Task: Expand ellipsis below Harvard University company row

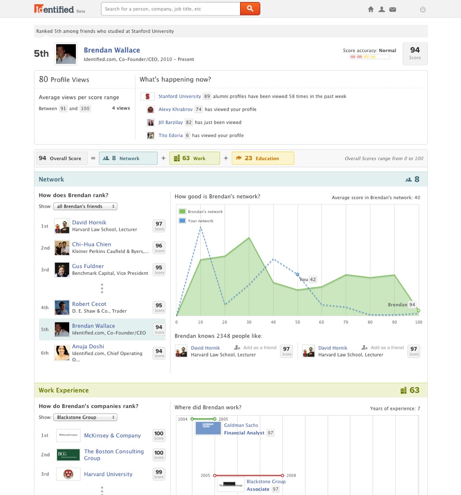Action: (102, 490)
